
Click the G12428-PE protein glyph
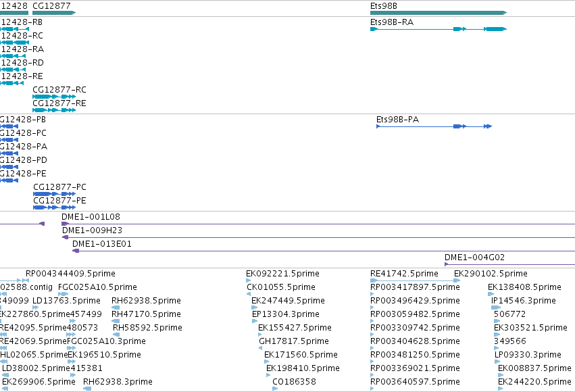click(x=9, y=180)
